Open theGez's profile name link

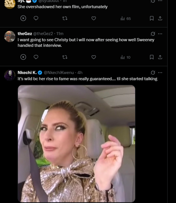(25, 34)
